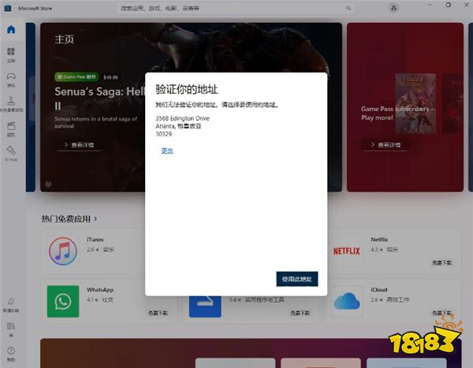Open AI Hub in the sidebar
The image size is (473, 368).
[x=11, y=153]
